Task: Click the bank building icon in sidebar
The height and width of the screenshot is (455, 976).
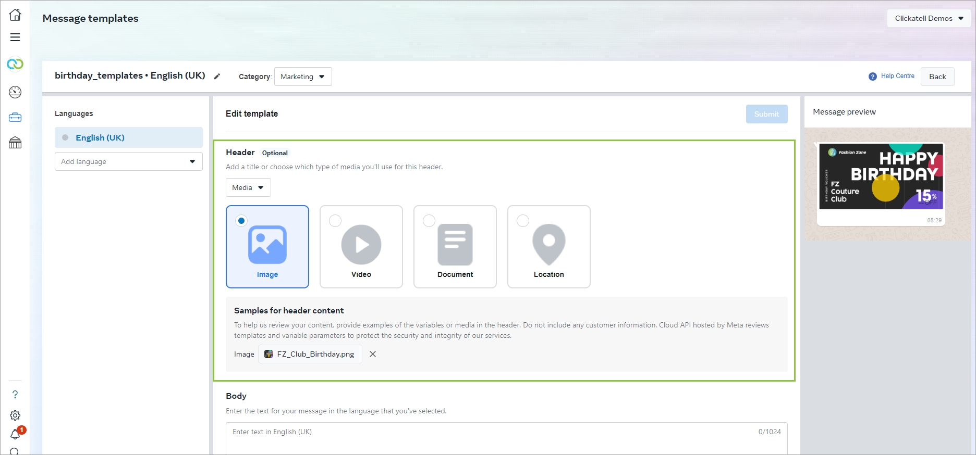Action: (15, 143)
